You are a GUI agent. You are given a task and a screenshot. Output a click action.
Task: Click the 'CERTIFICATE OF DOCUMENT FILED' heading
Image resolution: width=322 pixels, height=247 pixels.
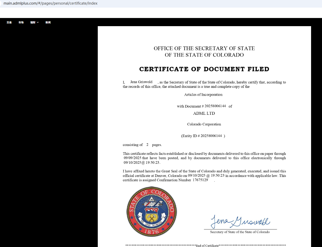point(204,69)
